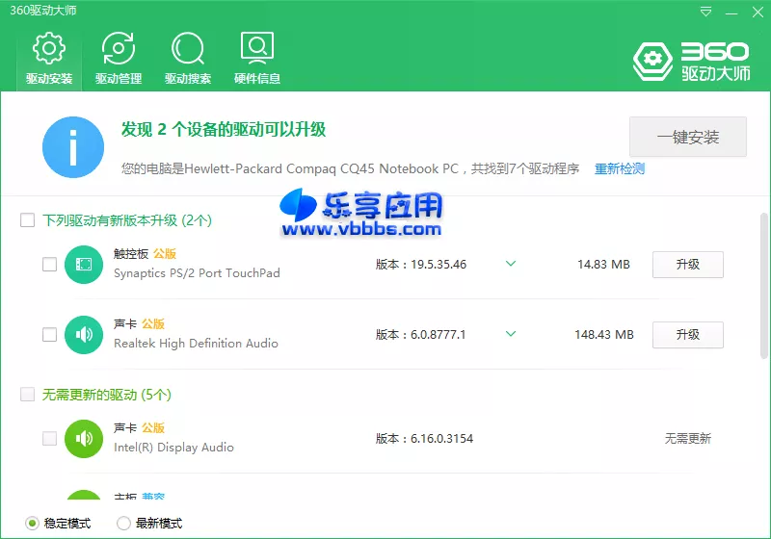Image resolution: width=771 pixels, height=539 pixels.
Task: Tick the Synaptics PS/2 Port TouchPad checkbox
Action: pyautogui.click(x=50, y=265)
